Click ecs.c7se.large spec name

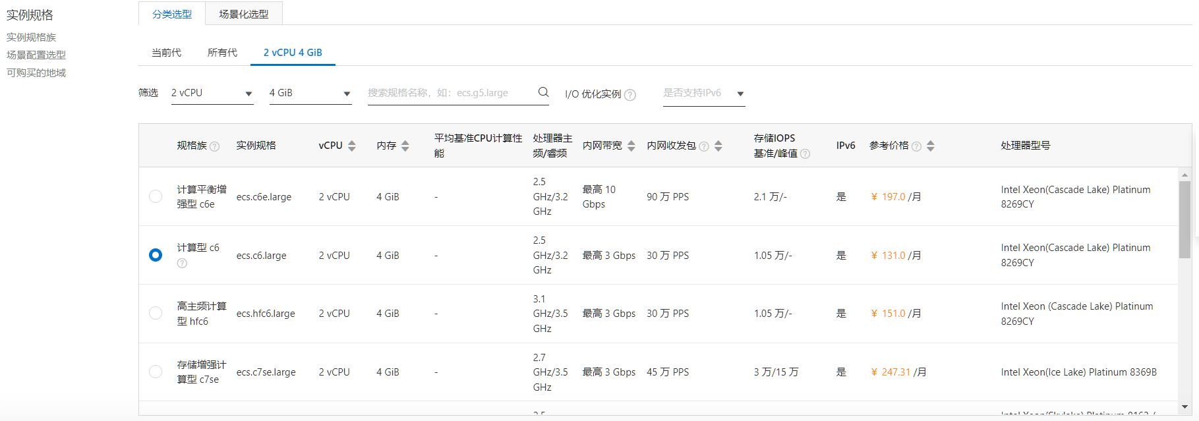[266, 372]
